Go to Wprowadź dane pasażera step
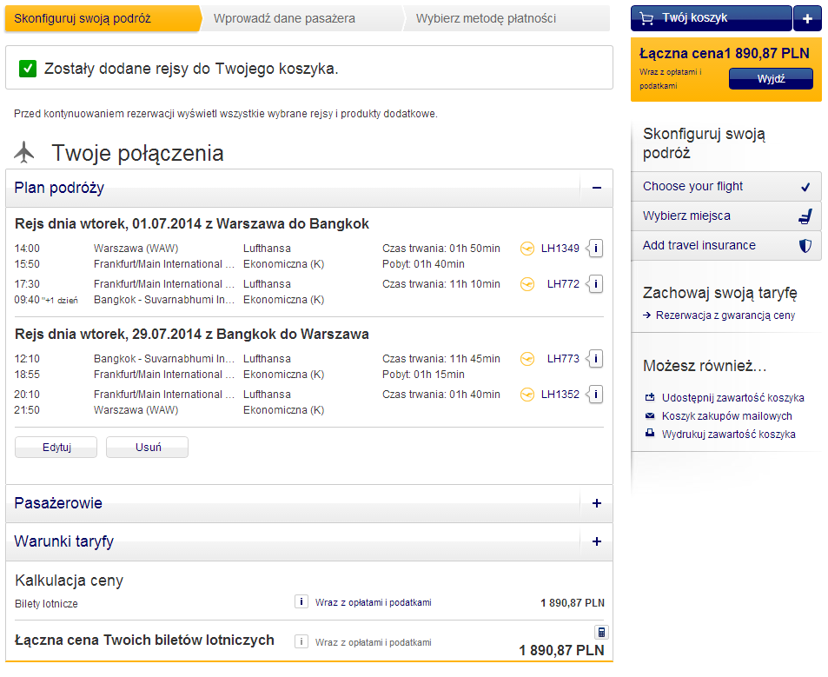 [x=284, y=18]
